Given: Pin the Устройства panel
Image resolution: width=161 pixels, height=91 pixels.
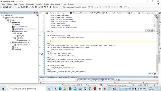Looking at the screenshot, I should tap(35, 13).
